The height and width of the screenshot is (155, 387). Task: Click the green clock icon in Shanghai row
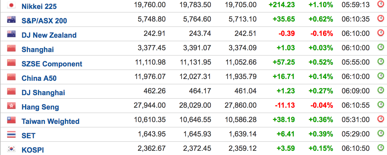point(380,47)
